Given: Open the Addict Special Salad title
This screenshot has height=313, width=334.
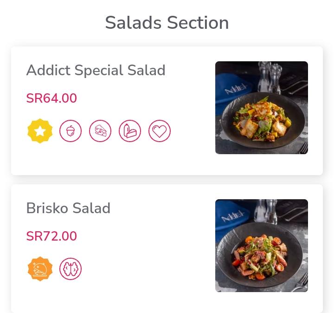Looking at the screenshot, I should (x=96, y=70).
